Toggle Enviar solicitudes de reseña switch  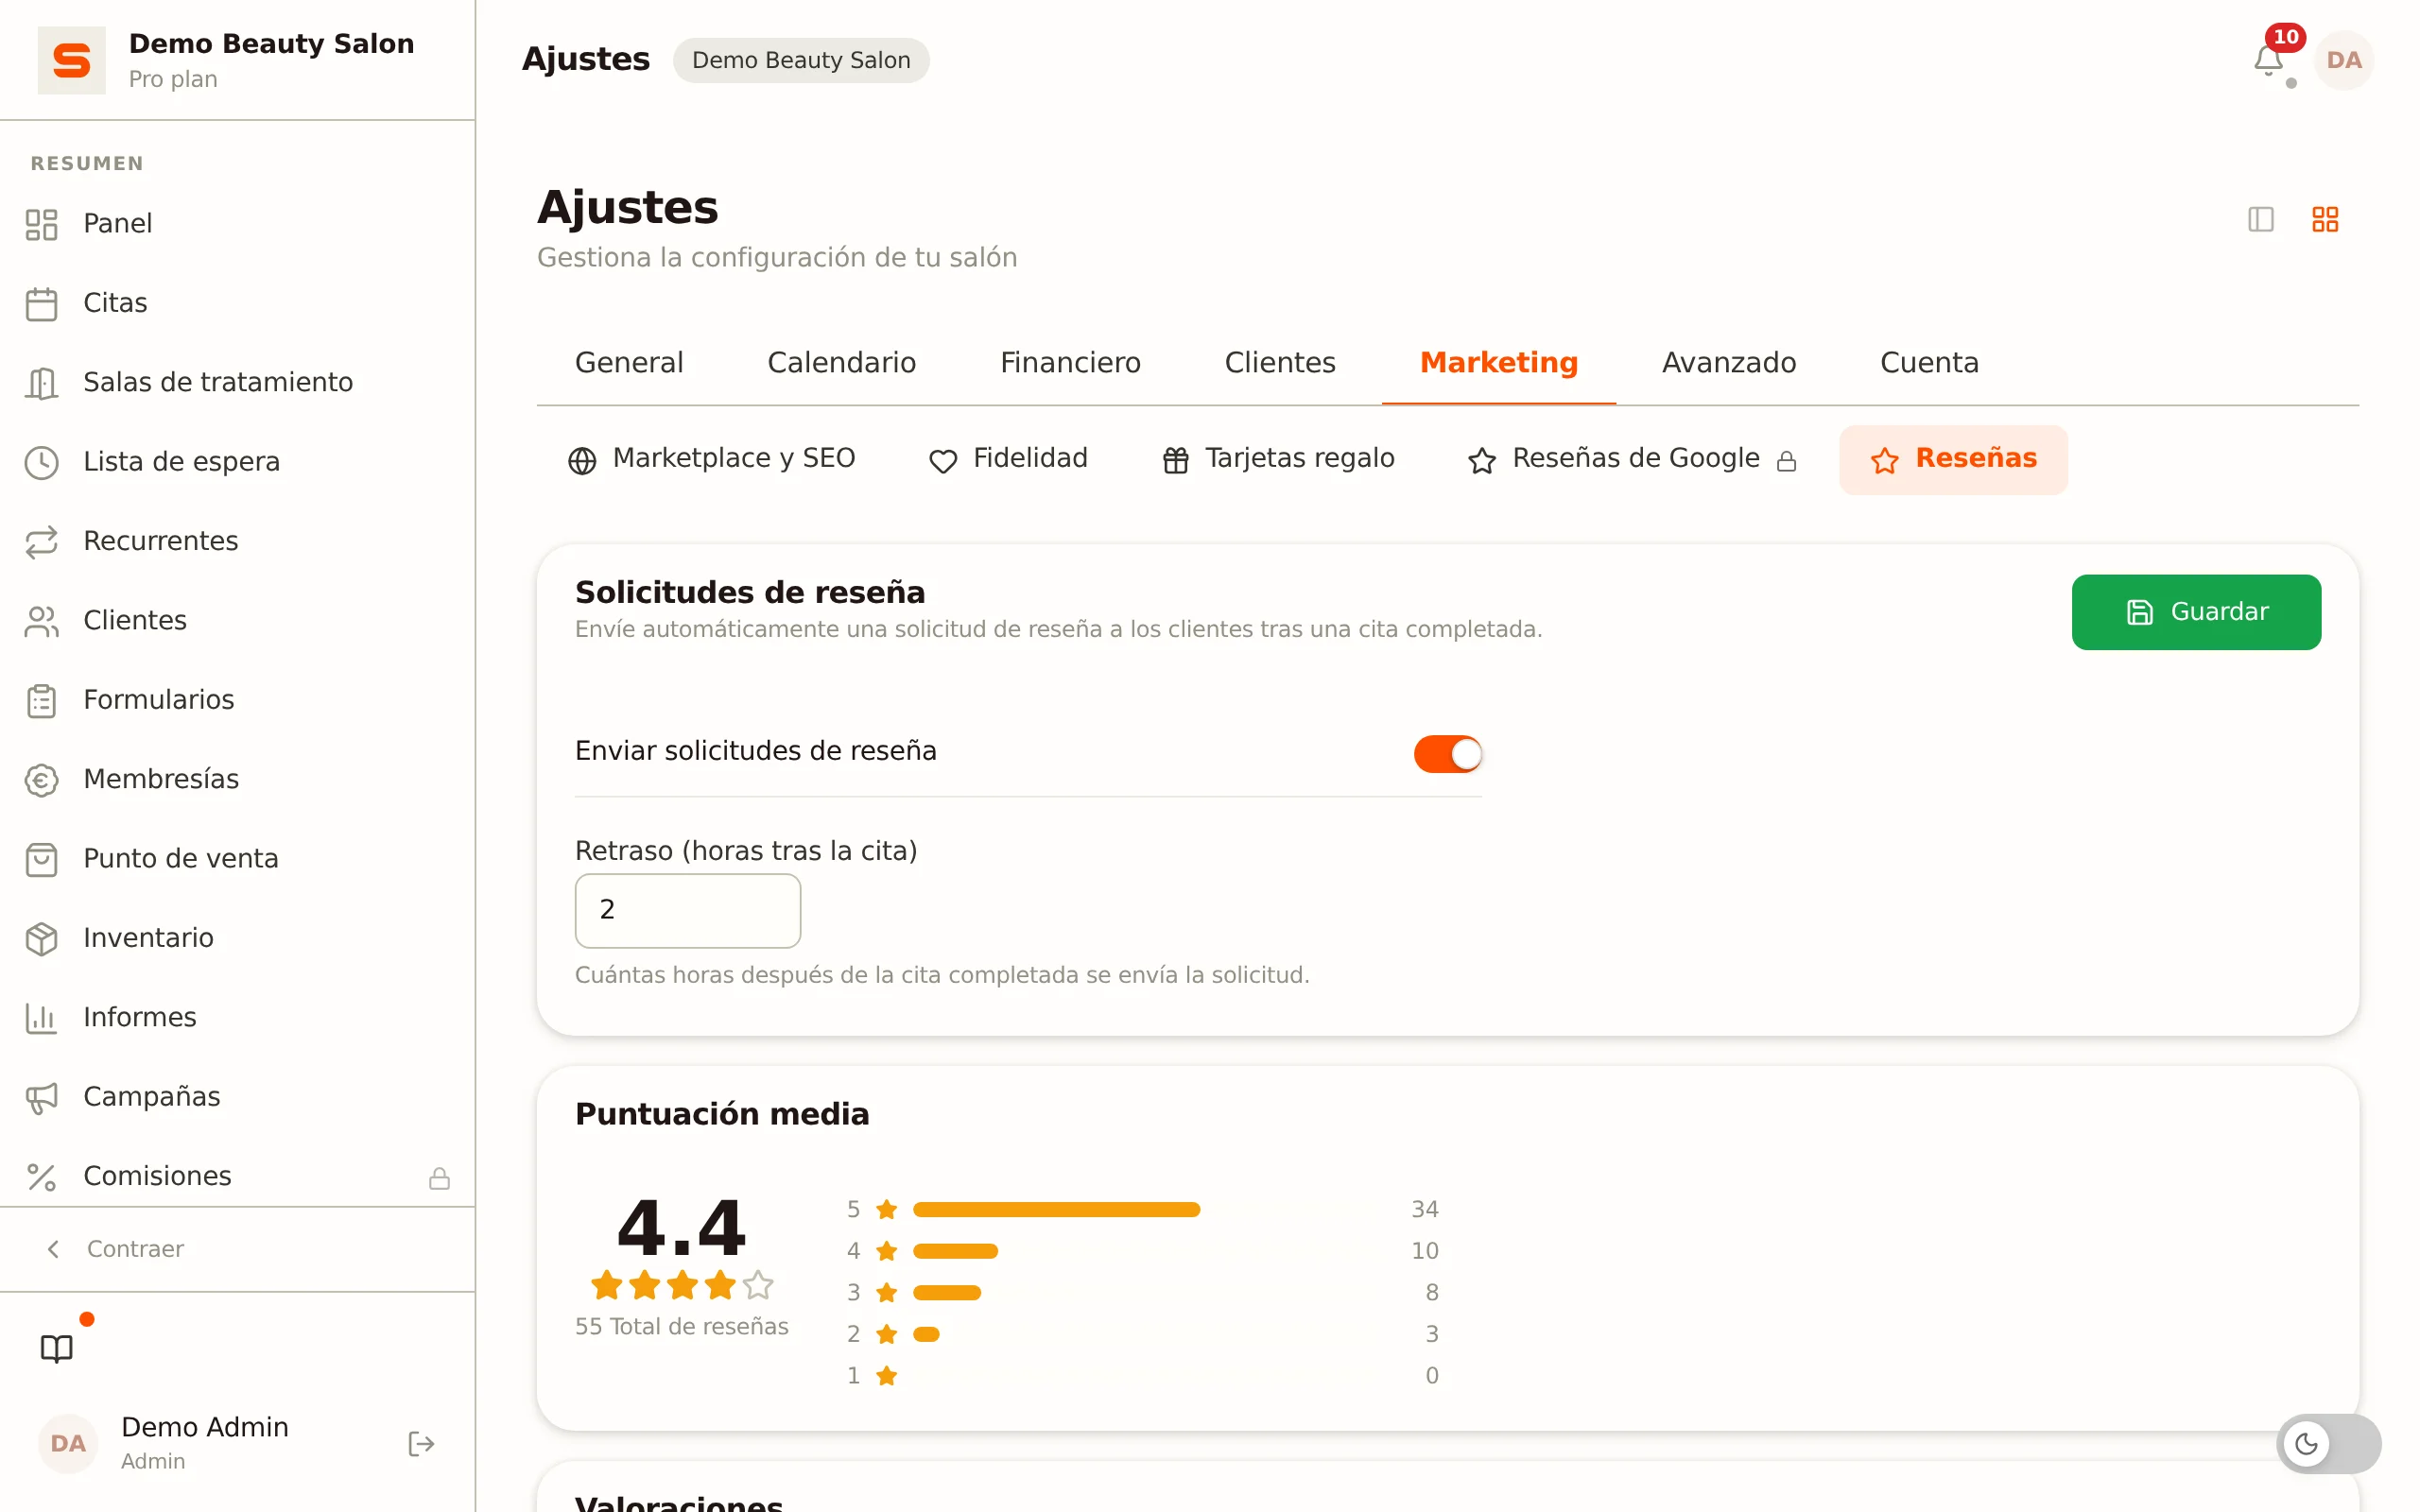coord(1447,753)
